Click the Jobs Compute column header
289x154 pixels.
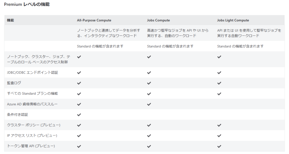(158, 20)
